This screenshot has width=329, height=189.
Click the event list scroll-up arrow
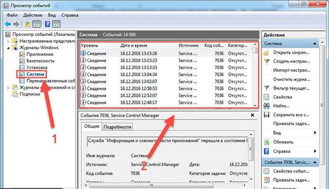pyautogui.click(x=255, y=44)
